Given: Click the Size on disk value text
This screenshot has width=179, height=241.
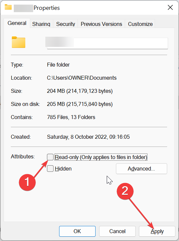Looking at the screenshot, I should tap(80, 104).
